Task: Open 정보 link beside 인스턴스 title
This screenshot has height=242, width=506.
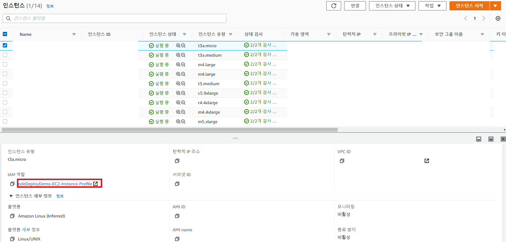Action: 50,6
